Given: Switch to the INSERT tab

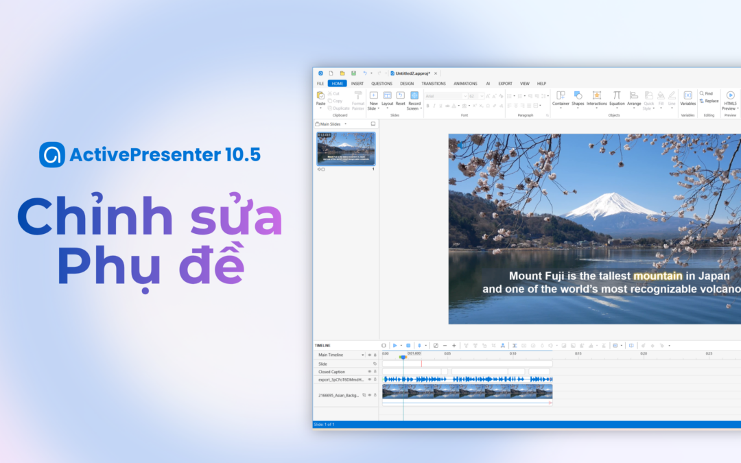Looking at the screenshot, I should coord(357,84).
